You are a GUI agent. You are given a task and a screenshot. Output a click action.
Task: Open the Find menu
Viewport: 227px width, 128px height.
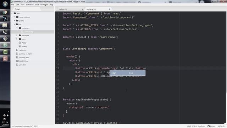coord(37,5)
